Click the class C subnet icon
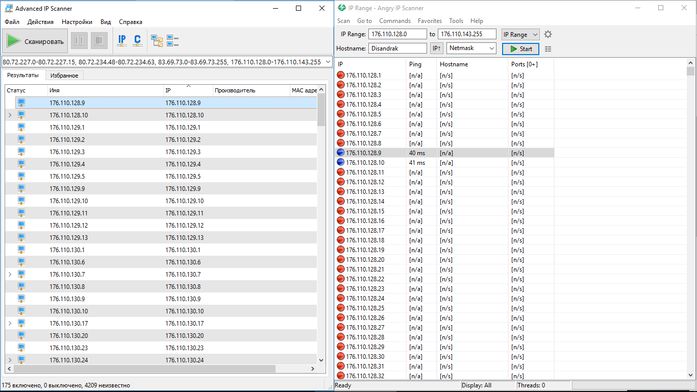This screenshot has height=392, width=697. [x=137, y=41]
